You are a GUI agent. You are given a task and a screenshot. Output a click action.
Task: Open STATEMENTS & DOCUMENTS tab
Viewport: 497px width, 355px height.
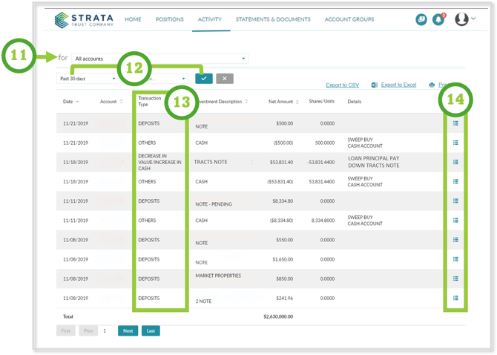point(273,19)
